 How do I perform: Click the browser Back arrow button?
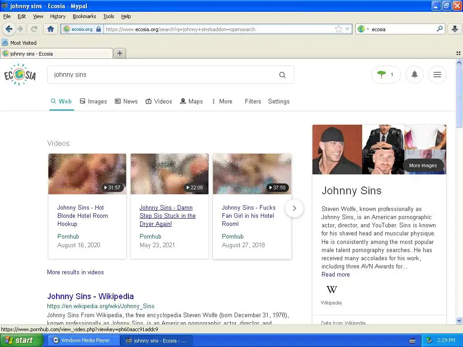pos(9,29)
